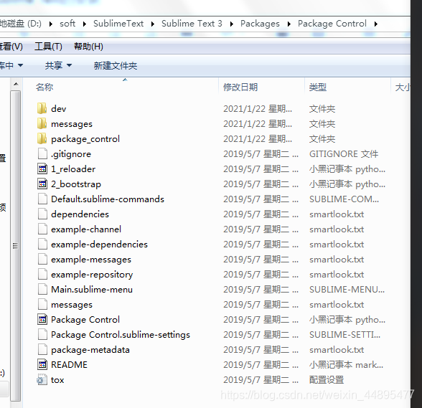
Task: Expand the arrow after Package Control breadcrumb
Action: [376, 24]
